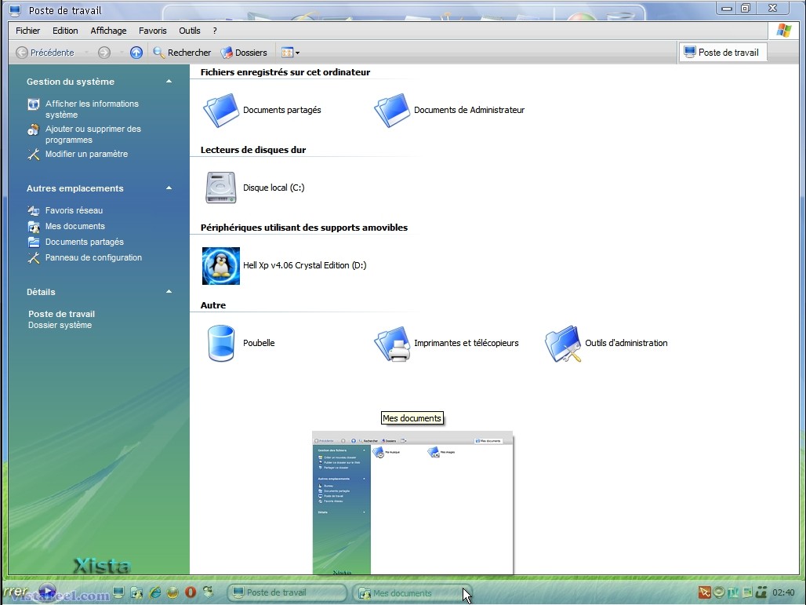The width and height of the screenshot is (806, 605).
Task: Open Mes documents from the sidebar
Action: click(x=75, y=226)
